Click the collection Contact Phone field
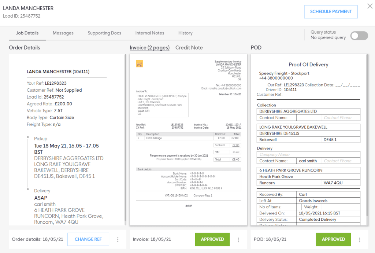This screenshot has width=375, height=253. coord(340,118)
